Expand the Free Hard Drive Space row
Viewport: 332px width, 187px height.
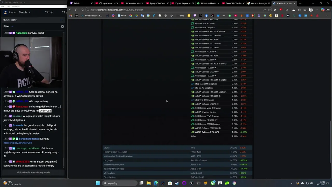[177, 165]
